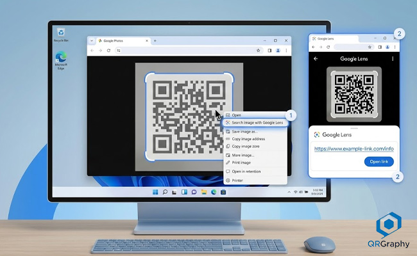Open taskbar Search magnifier
The height and width of the screenshot is (256, 417).
coord(165,192)
